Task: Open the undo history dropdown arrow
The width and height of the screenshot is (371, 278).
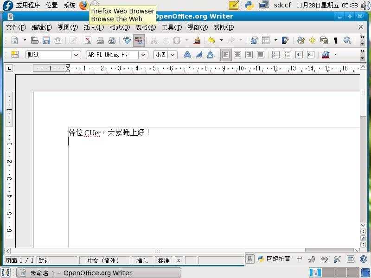Action: 222,40
